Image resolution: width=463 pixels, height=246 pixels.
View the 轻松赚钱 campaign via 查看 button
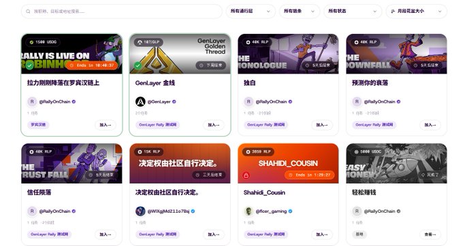430,234
